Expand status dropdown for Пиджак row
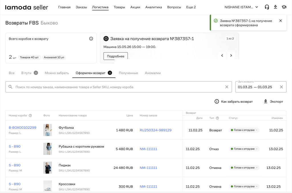292x193 pixels. (x=244, y=168)
